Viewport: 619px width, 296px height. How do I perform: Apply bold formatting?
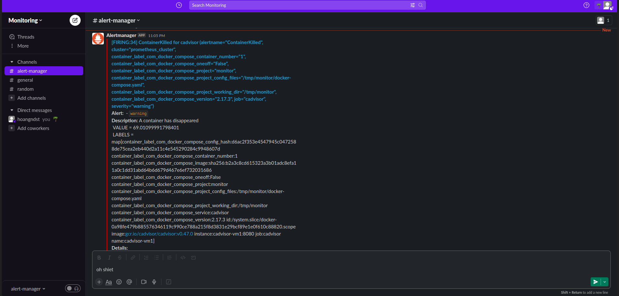(x=99, y=258)
